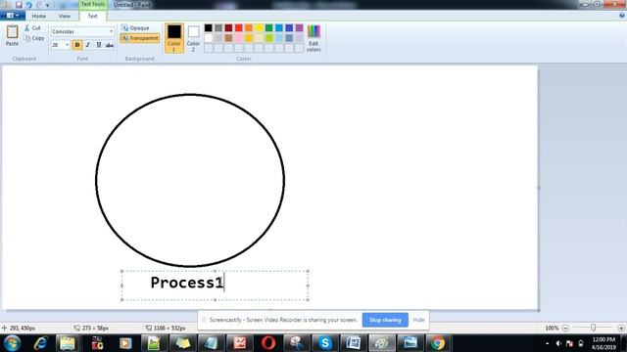627x352 pixels.
Task: Toggle italic text formatting
Action: pos(88,45)
